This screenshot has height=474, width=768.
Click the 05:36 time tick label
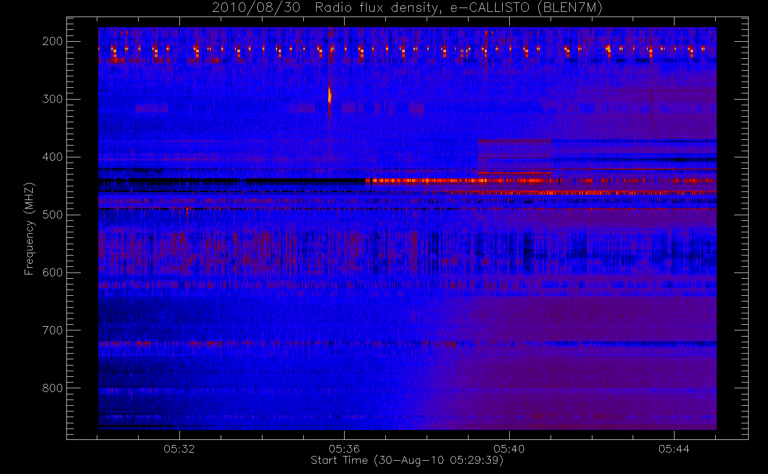[x=344, y=449]
